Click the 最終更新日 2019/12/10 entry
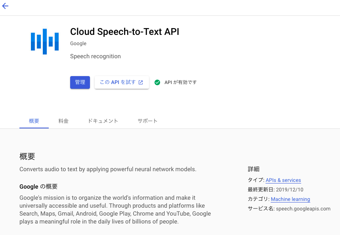Image resolution: width=340 pixels, height=235 pixels. [x=275, y=190]
